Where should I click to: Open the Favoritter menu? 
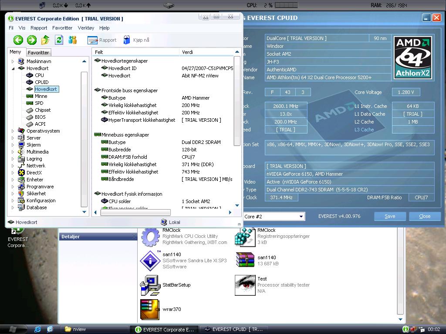pyautogui.click(x=62, y=28)
